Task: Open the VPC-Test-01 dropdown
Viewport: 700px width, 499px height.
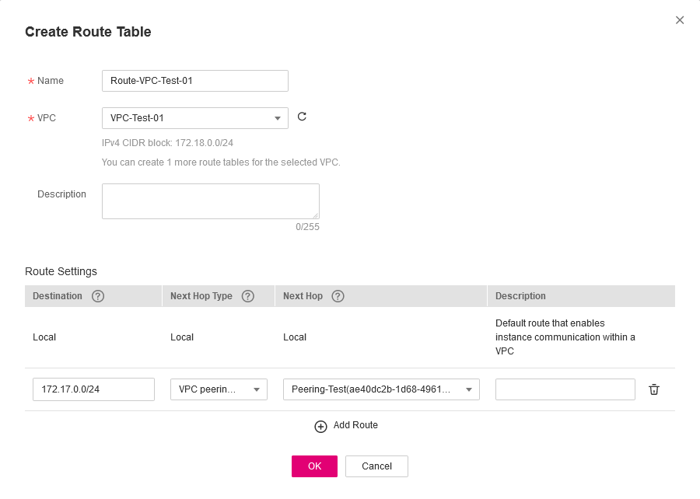Action: pyautogui.click(x=194, y=118)
